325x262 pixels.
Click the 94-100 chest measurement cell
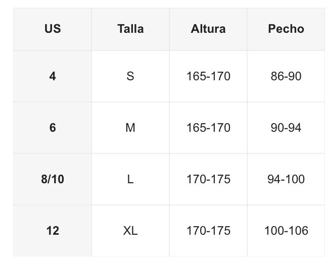[286, 179]
